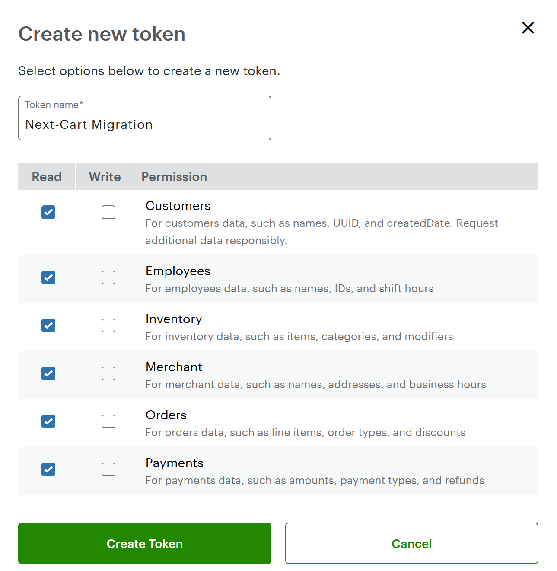Check Write permission for Orders
The width and height of the screenshot is (557, 571).
click(x=108, y=421)
